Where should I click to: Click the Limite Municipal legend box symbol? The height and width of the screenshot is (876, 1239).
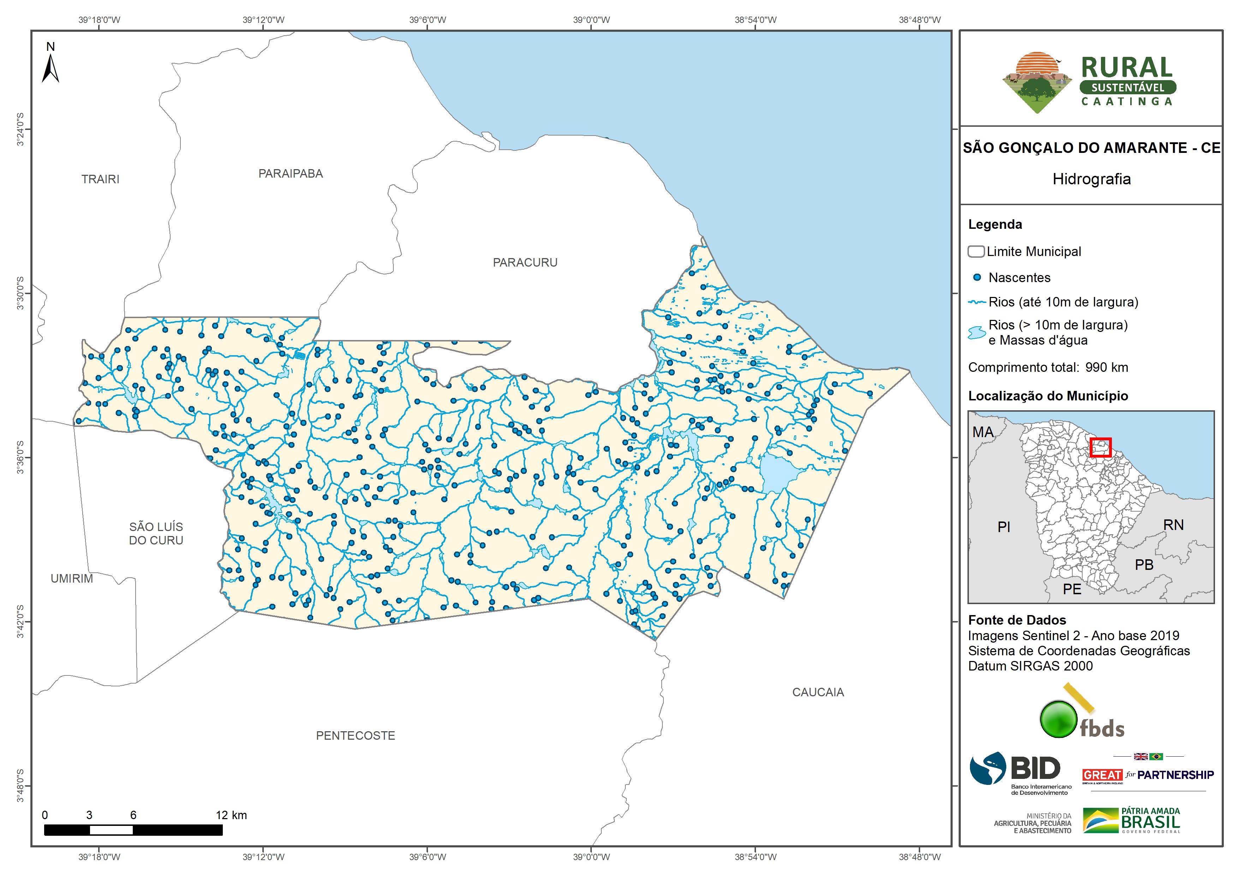tap(976, 251)
